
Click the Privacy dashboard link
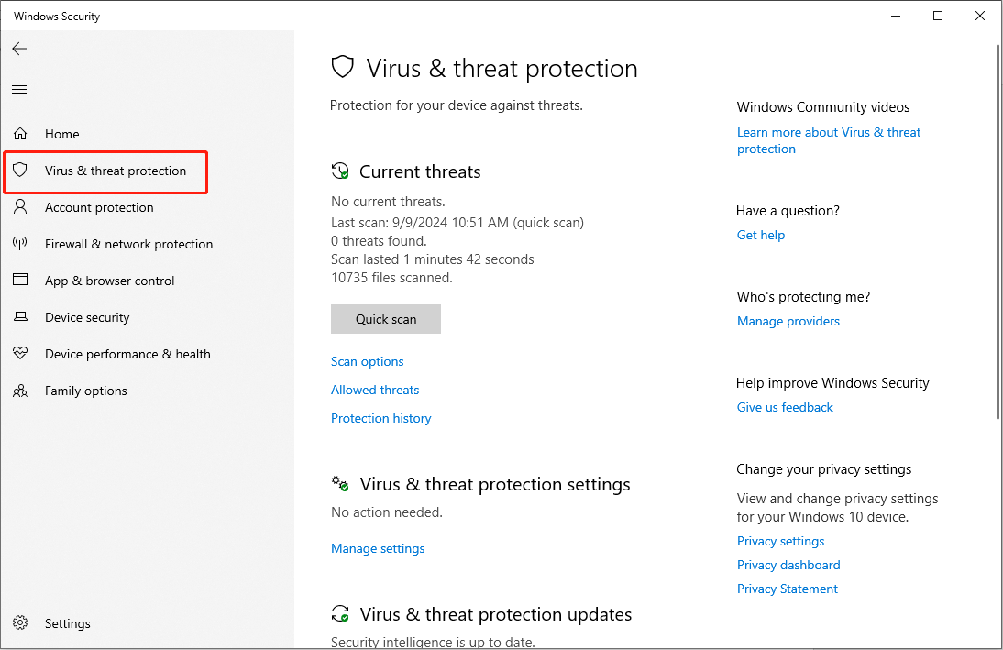point(788,565)
